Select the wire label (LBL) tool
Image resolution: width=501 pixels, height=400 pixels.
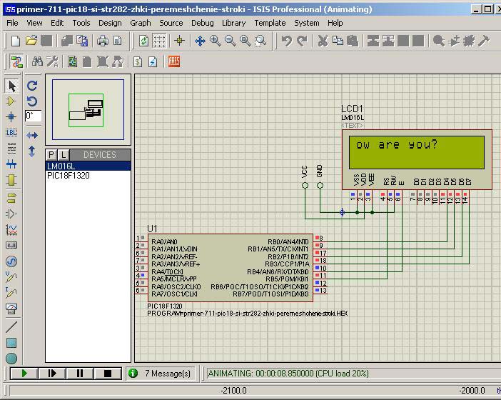[11, 132]
